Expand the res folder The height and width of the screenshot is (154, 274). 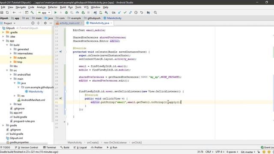[x=15, y=96]
